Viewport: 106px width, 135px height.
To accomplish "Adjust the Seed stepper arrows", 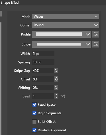I will (56, 96).
